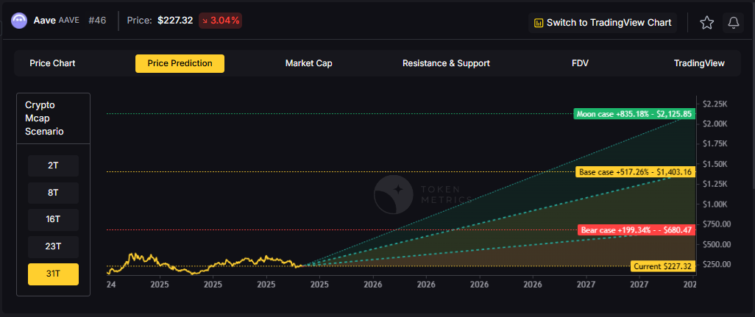Choose the 8T crypto mcap scenario

(53, 193)
